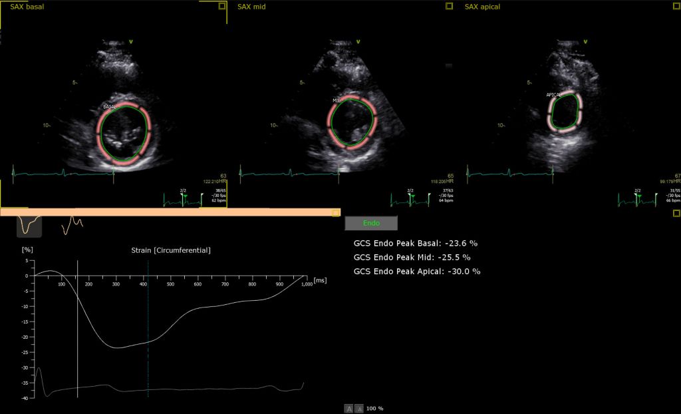The image size is (681, 414).
Task: Toggle the Endo layer button
Action: (x=371, y=223)
